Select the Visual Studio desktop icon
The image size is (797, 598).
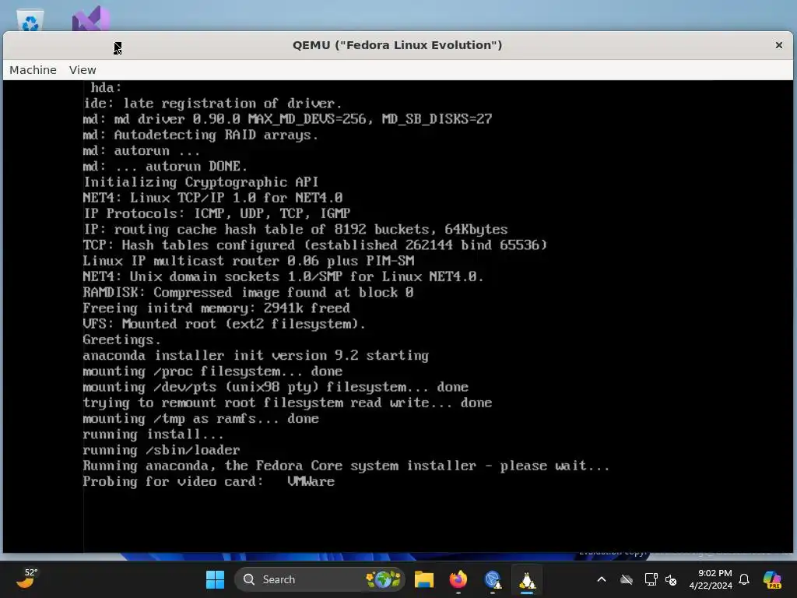point(92,19)
